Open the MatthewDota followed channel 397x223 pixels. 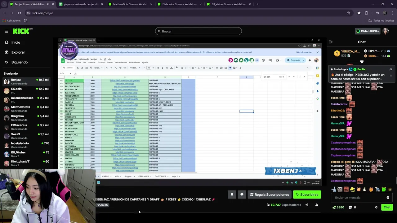point(26,109)
